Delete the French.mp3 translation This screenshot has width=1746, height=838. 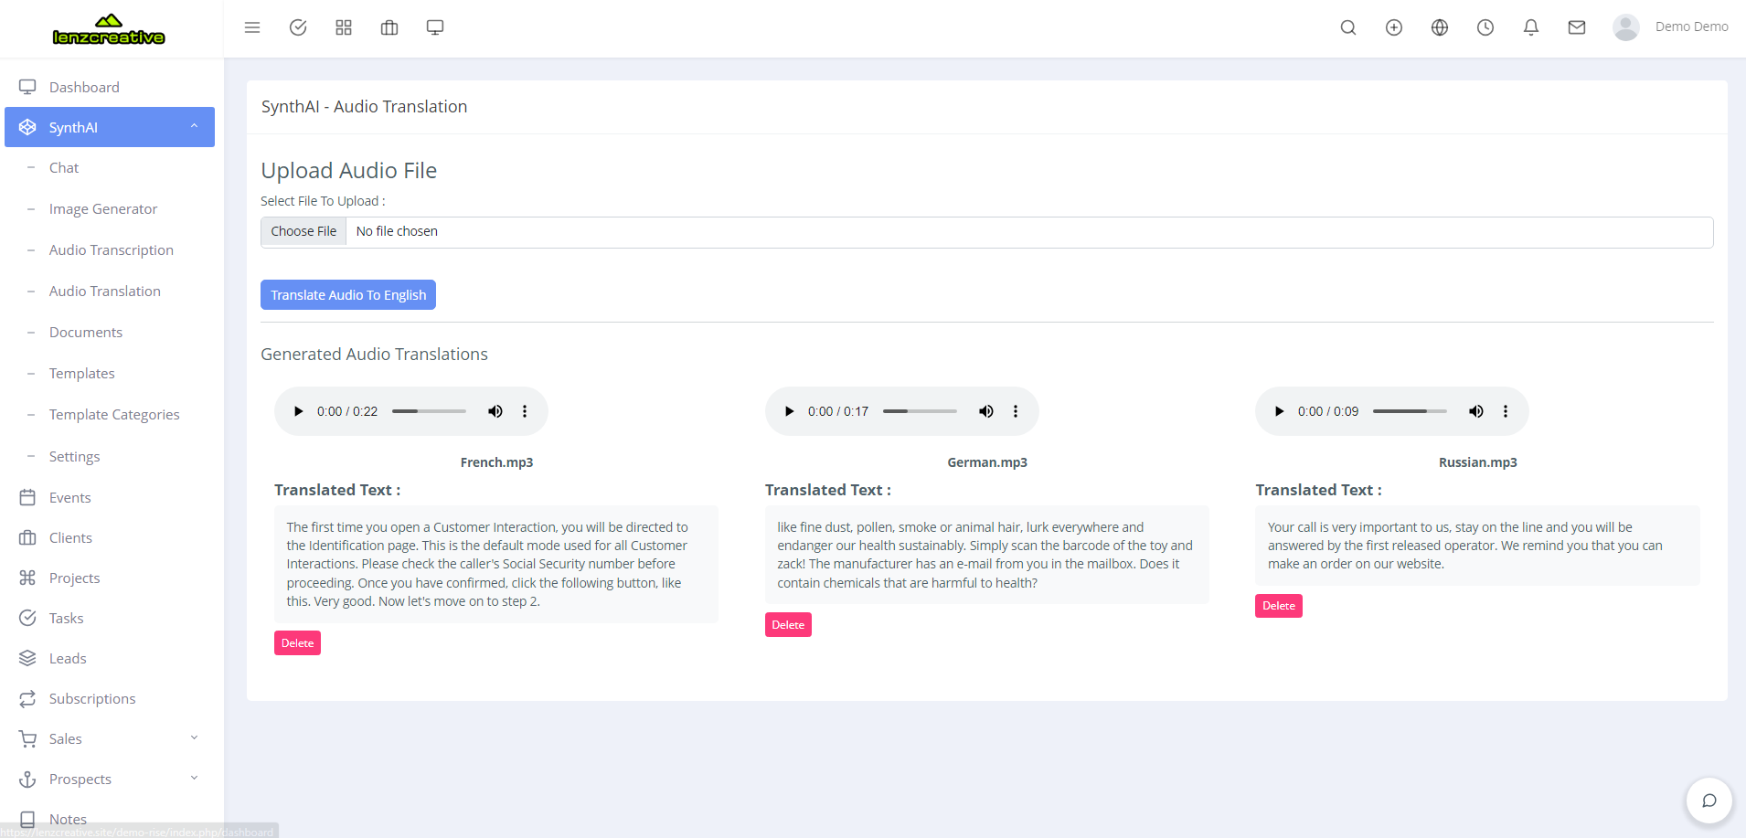click(297, 643)
